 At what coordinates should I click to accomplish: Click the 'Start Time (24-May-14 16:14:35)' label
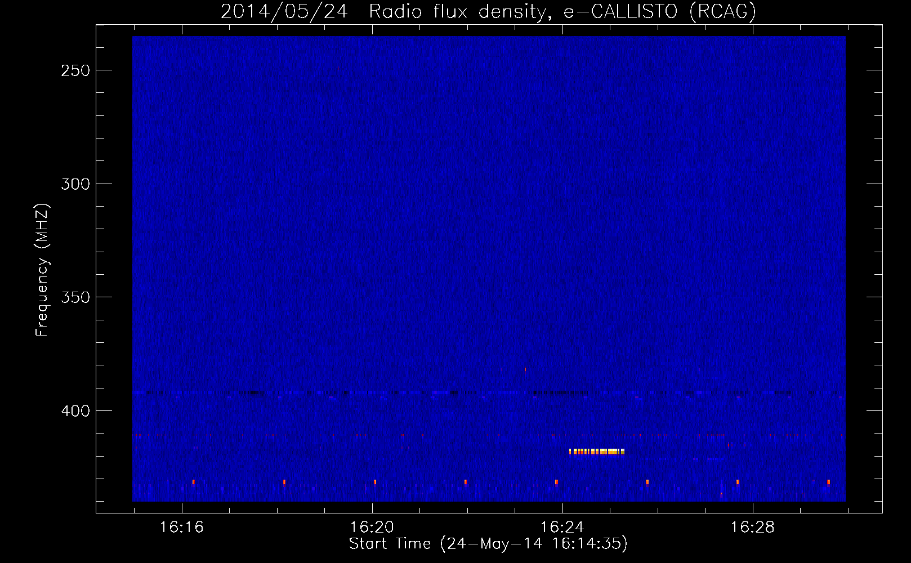[488, 544]
